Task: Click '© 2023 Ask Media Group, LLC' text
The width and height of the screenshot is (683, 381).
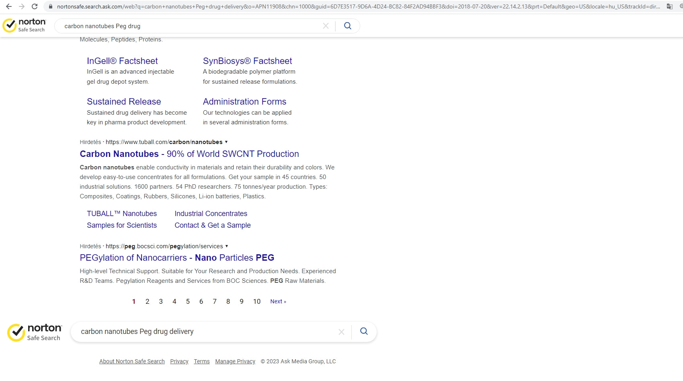Action: pos(298,361)
